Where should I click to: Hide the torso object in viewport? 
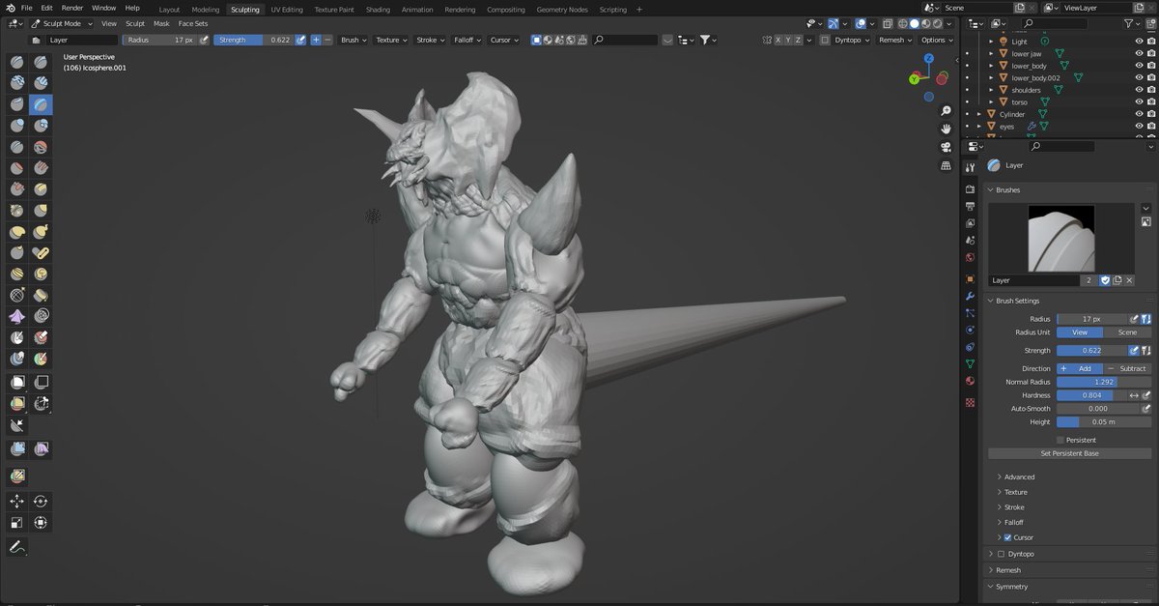(x=1140, y=102)
